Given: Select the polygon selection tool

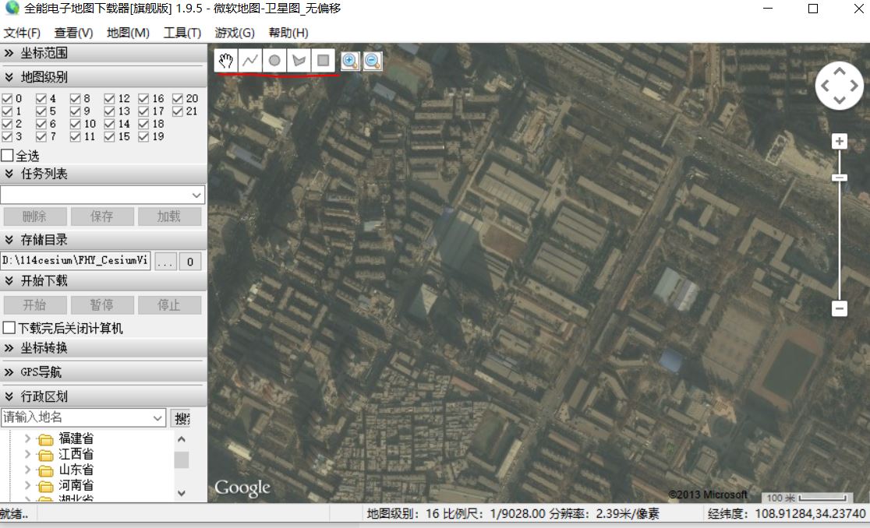Looking at the screenshot, I should [x=299, y=61].
